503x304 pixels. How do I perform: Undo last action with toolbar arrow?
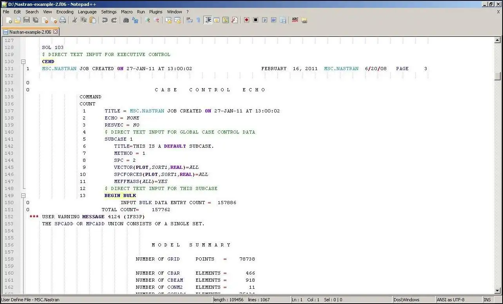coord(105,20)
